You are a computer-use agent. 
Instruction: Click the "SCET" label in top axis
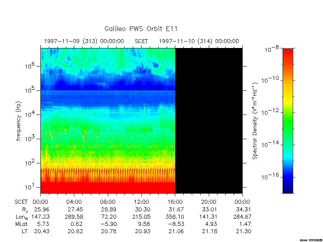[141, 42]
